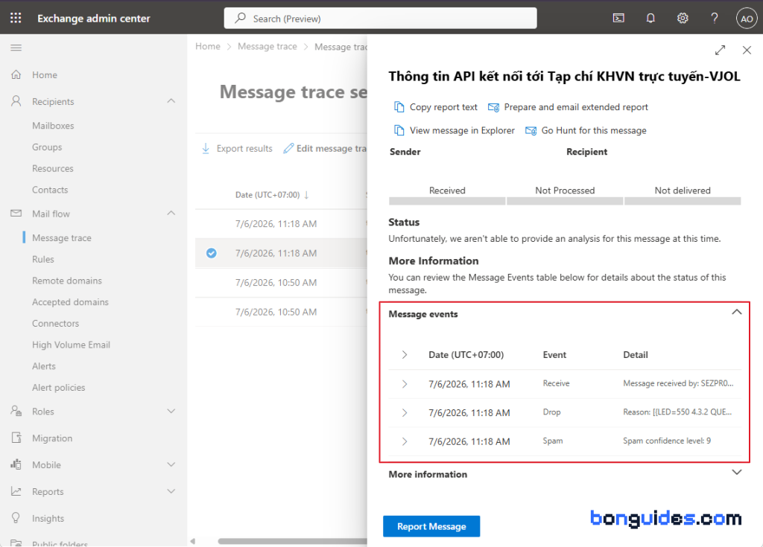Viewport: 763px width, 547px height.
Task: Collapse the Recipients section
Action: pyautogui.click(x=171, y=101)
